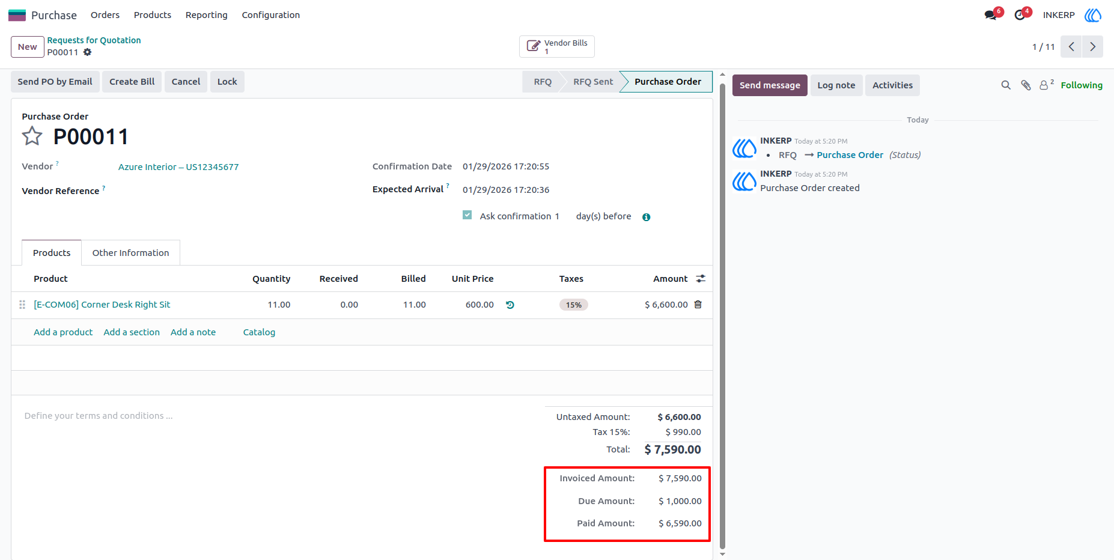Open the Configuration menu
Viewport: 1114px width, 560px height.
click(x=271, y=15)
